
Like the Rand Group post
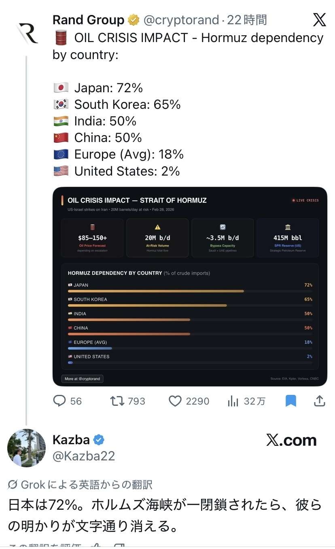tap(175, 401)
